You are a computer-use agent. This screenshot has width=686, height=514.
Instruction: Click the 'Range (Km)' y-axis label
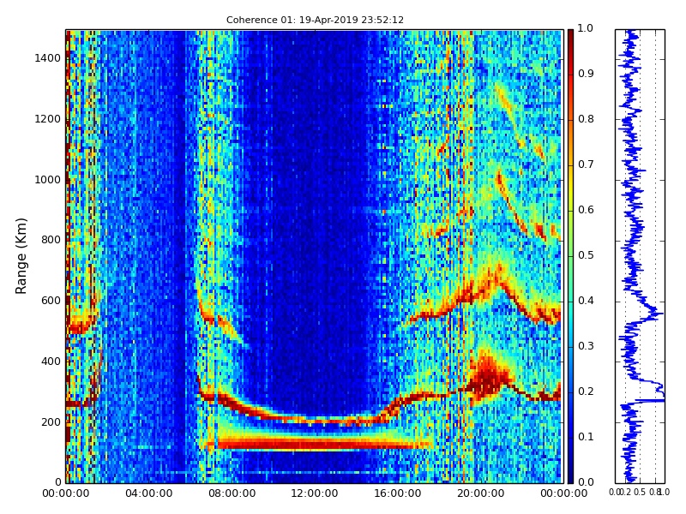click(21, 256)
